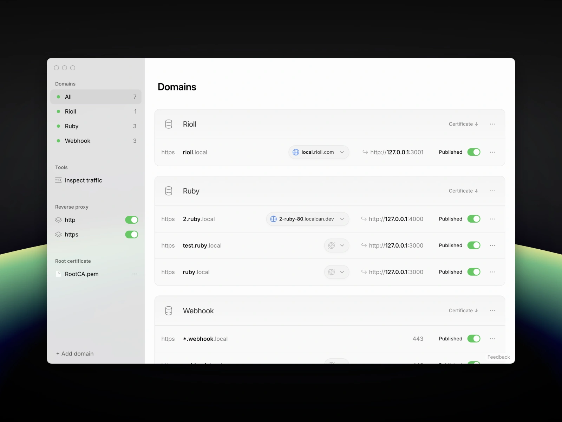Viewport: 562px width, 422px height.
Task: Click the database icon next to Webhook
Action: (169, 311)
